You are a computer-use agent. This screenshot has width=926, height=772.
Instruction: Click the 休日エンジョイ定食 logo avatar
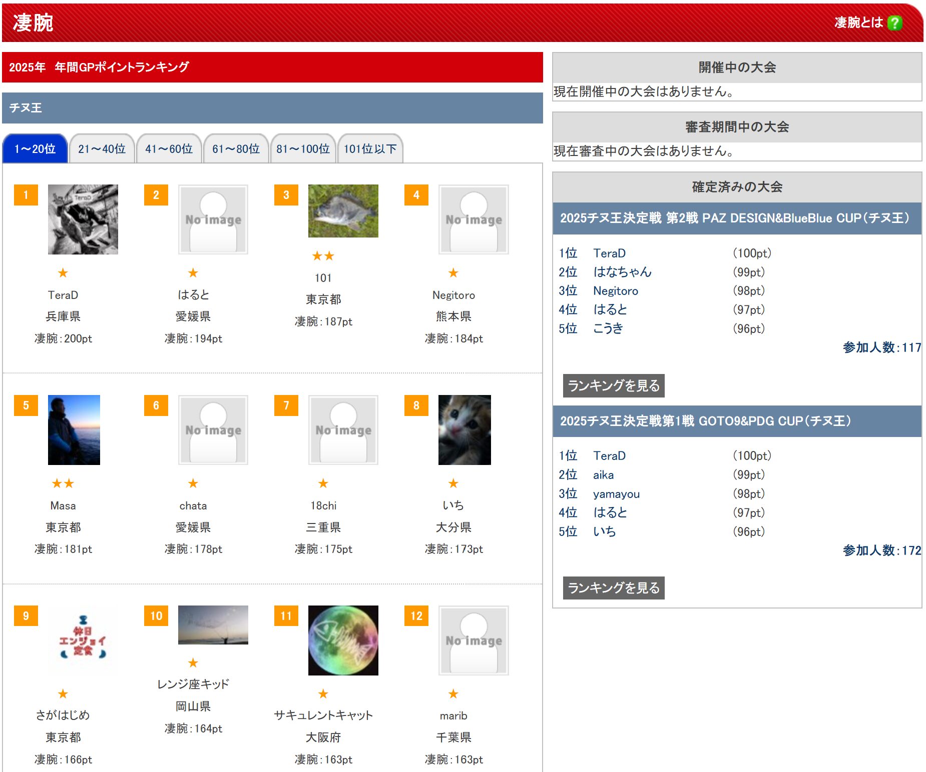pyautogui.click(x=83, y=640)
